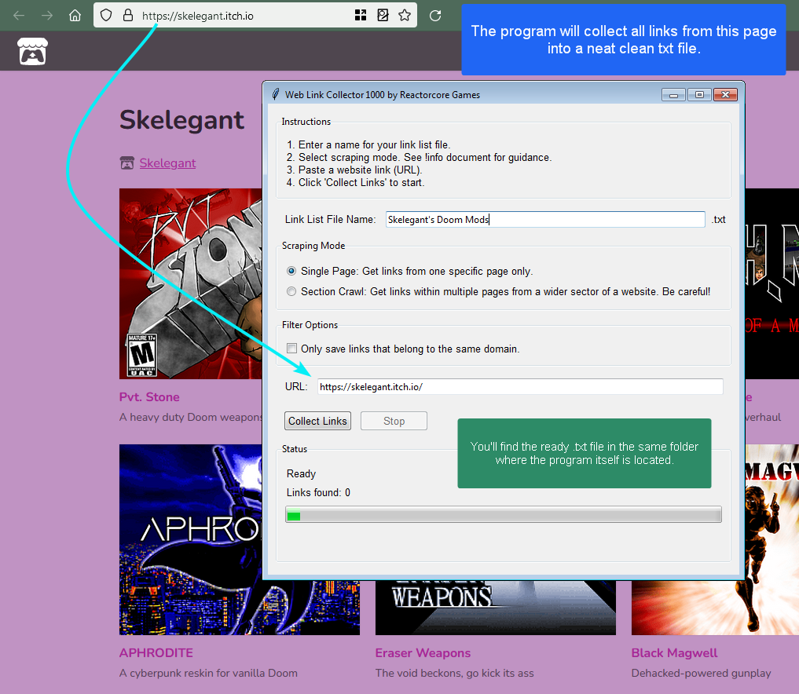
Task: Bookmark this page with the star icon
Action: point(405,15)
